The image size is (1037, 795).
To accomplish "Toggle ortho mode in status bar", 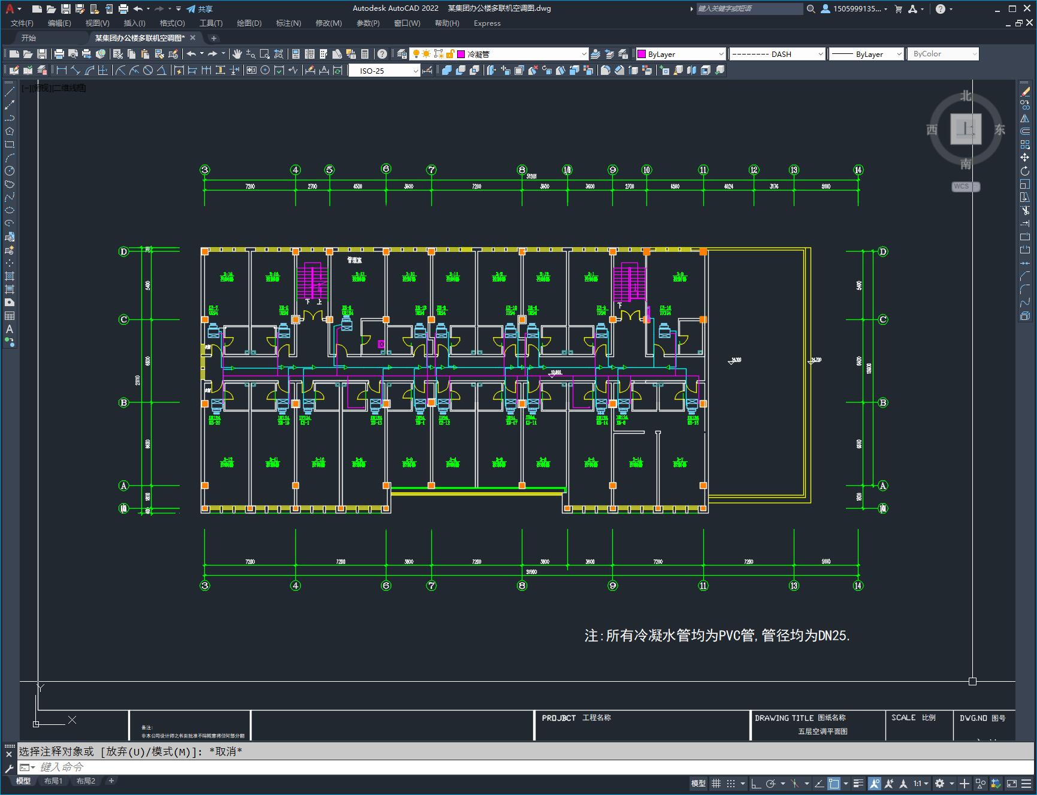I will [x=756, y=784].
